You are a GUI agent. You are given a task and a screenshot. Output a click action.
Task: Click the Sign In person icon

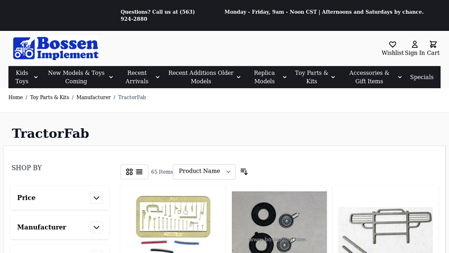coord(415,45)
